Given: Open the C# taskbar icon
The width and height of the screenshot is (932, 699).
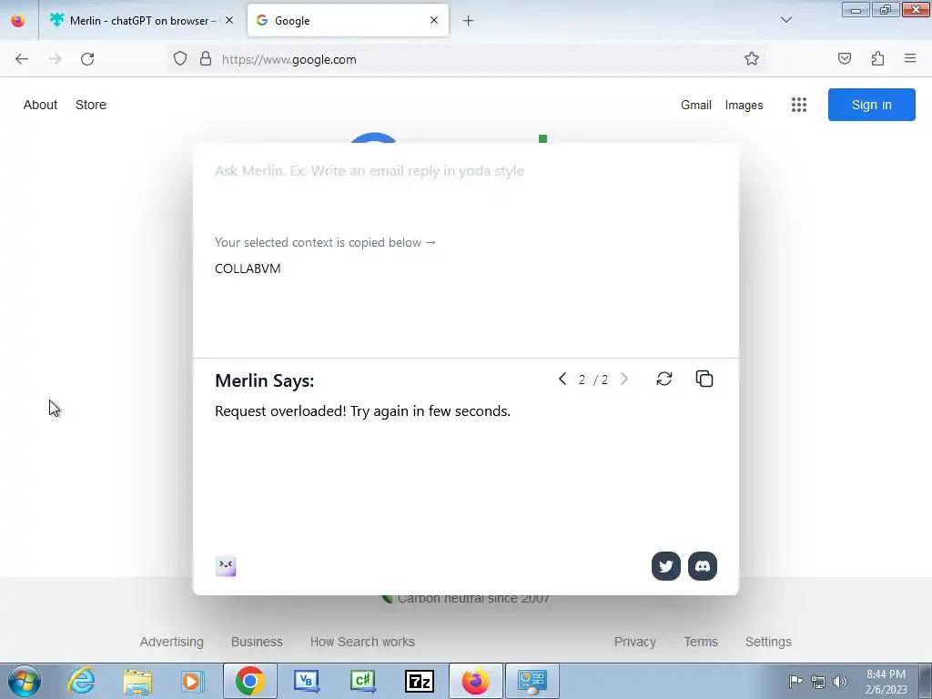Looking at the screenshot, I should [362, 681].
